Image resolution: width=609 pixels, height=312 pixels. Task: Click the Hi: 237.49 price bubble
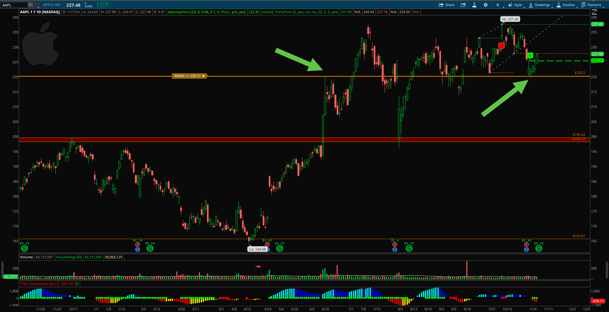[510, 19]
